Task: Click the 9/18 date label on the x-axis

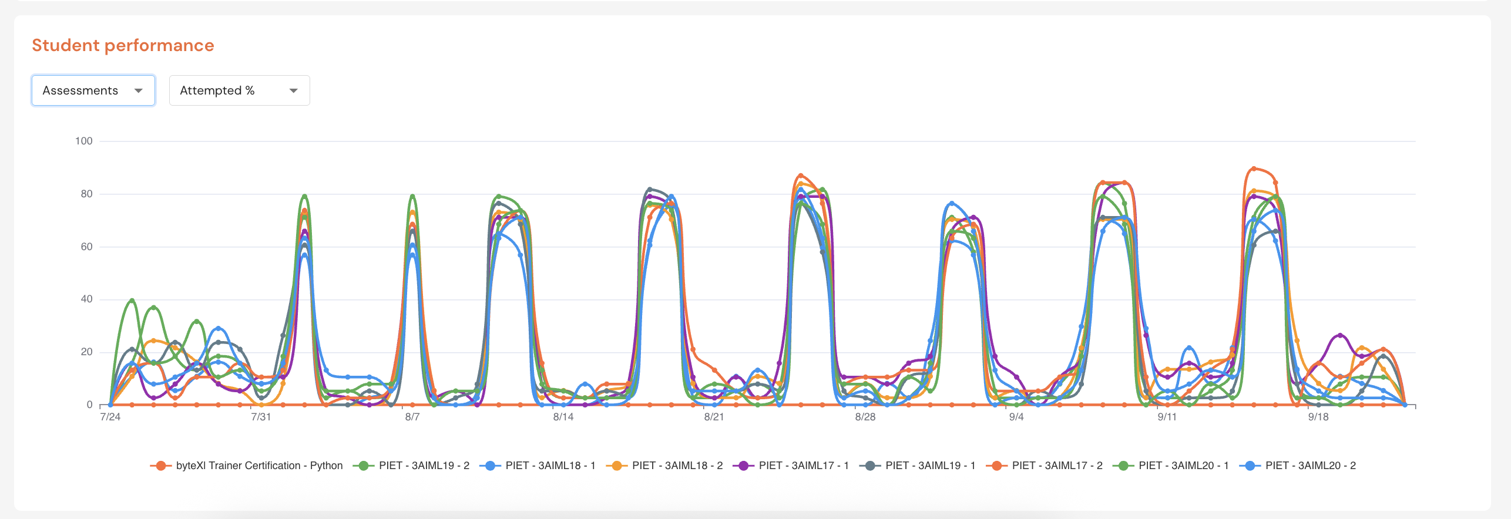Action: 1318,417
